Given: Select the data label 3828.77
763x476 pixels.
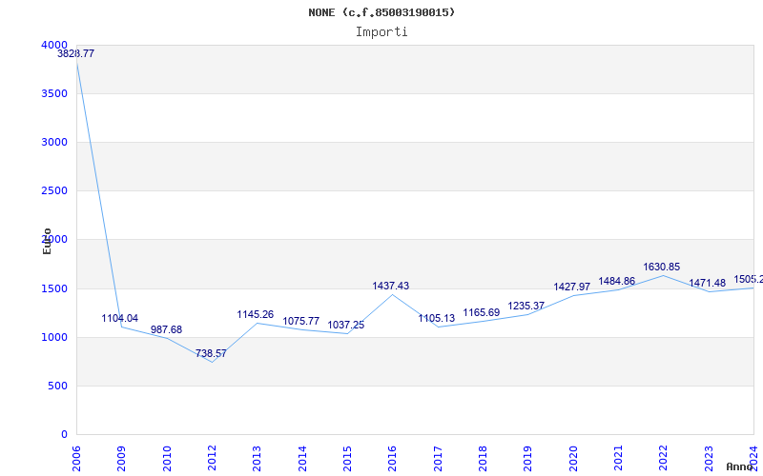Looking at the screenshot, I should (76, 54).
